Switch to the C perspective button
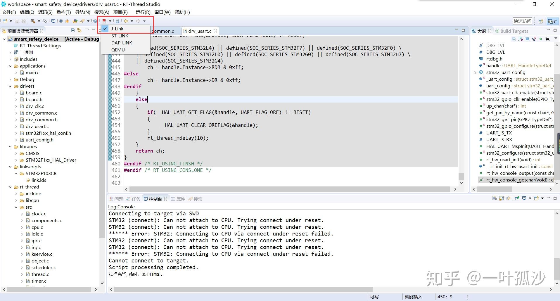560x301 pixels. (x=552, y=21)
